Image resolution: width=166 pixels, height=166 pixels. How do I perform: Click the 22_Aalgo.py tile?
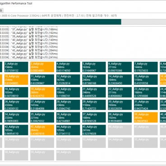click(x=120, y=92)
